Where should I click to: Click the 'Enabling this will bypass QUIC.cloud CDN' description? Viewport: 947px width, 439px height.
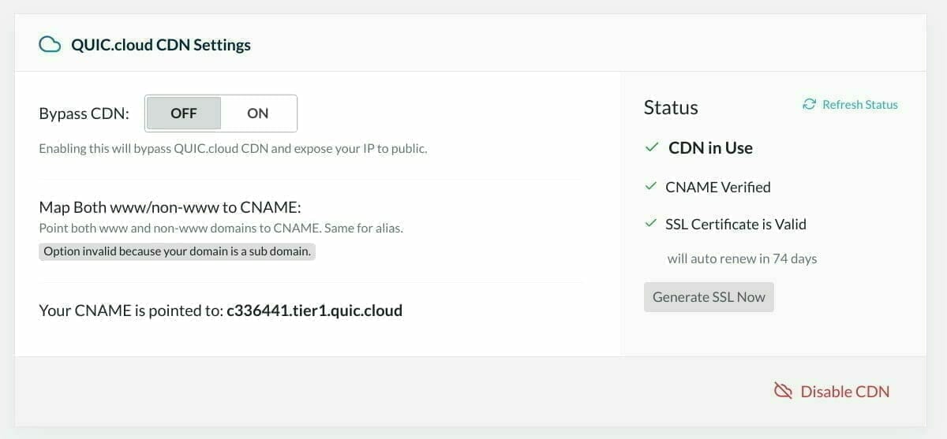click(233, 148)
